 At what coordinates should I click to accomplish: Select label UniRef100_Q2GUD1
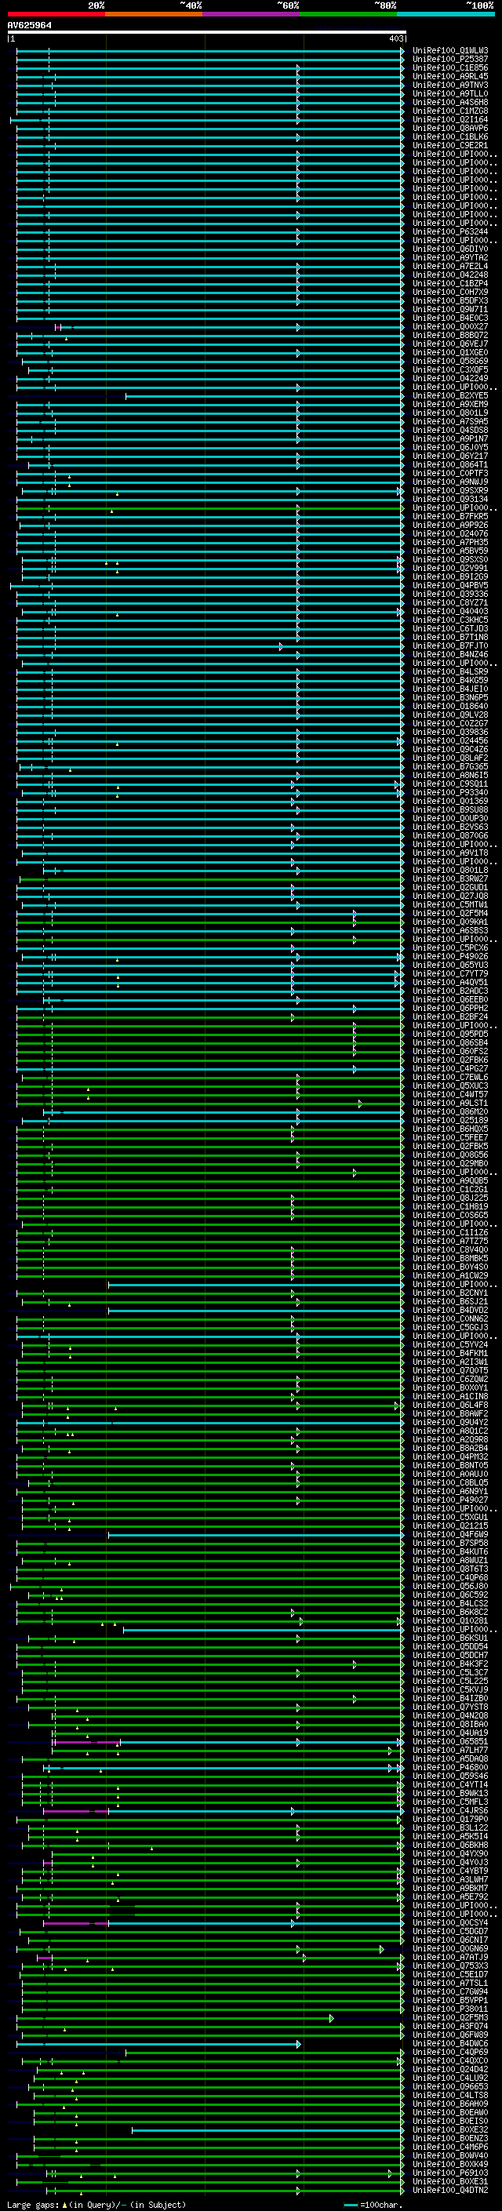(x=450, y=888)
